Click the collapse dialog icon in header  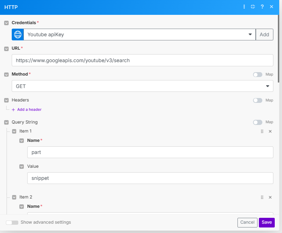253,7
